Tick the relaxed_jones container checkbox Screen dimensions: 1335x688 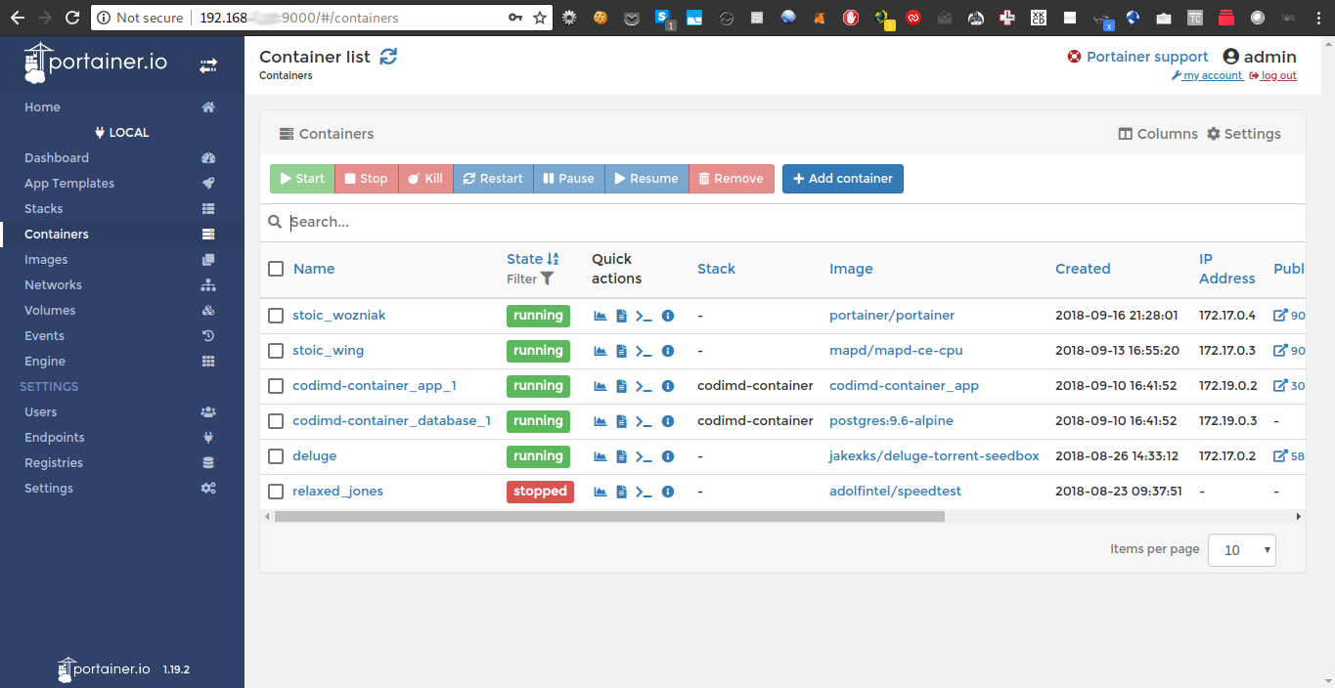point(276,492)
